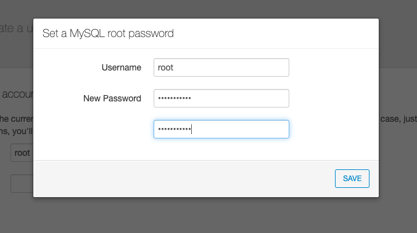The width and height of the screenshot is (417, 233).
Task: Click the dimmed page heading at top left
Action: pos(17,28)
